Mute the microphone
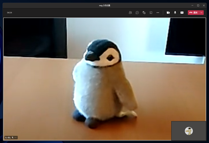 (x=175, y=13)
